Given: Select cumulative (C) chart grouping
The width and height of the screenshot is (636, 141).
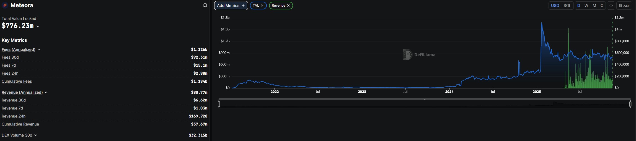Looking at the screenshot, I should [x=602, y=6].
